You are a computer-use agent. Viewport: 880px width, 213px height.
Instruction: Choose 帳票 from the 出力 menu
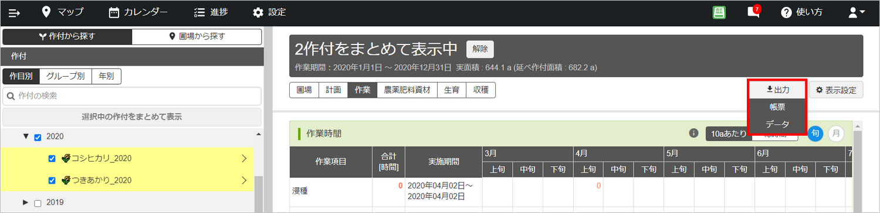click(x=777, y=107)
